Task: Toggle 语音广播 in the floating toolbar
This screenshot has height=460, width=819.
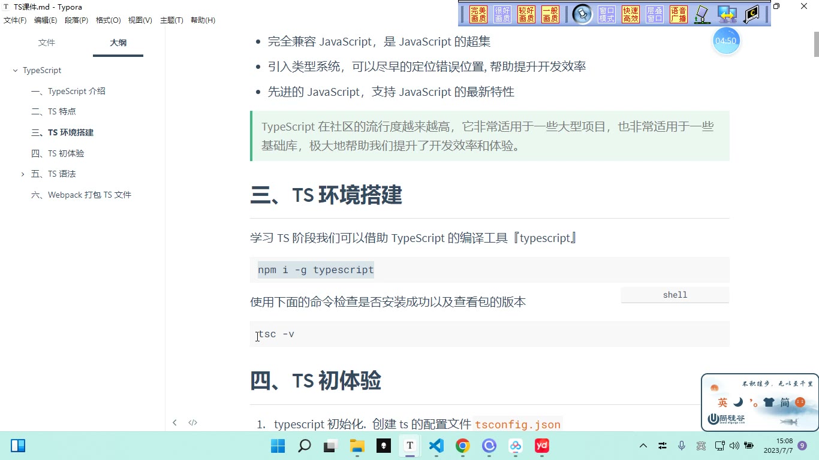Action: (x=679, y=14)
